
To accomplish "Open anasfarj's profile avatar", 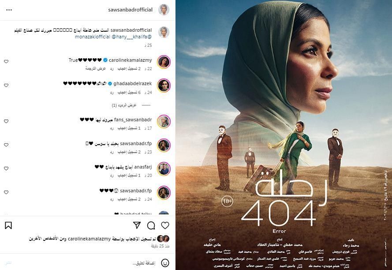I will point(164,169).
